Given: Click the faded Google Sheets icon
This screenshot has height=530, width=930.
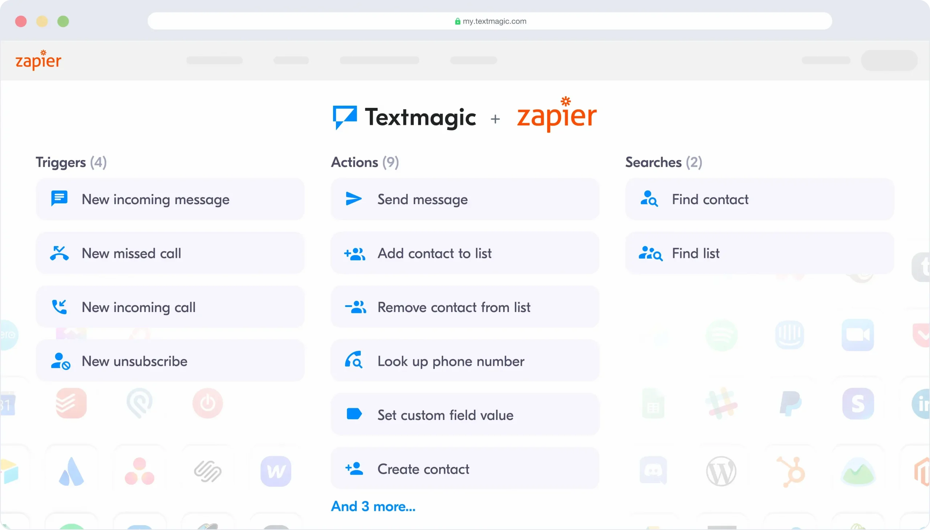Looking at the screenshot, I should coord(654,404).
